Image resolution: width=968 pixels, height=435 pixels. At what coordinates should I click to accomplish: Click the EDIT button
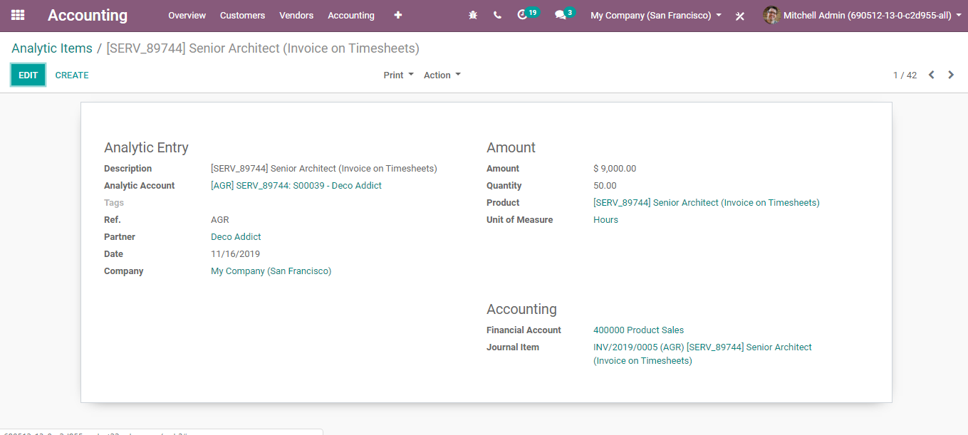pos(28,75)
